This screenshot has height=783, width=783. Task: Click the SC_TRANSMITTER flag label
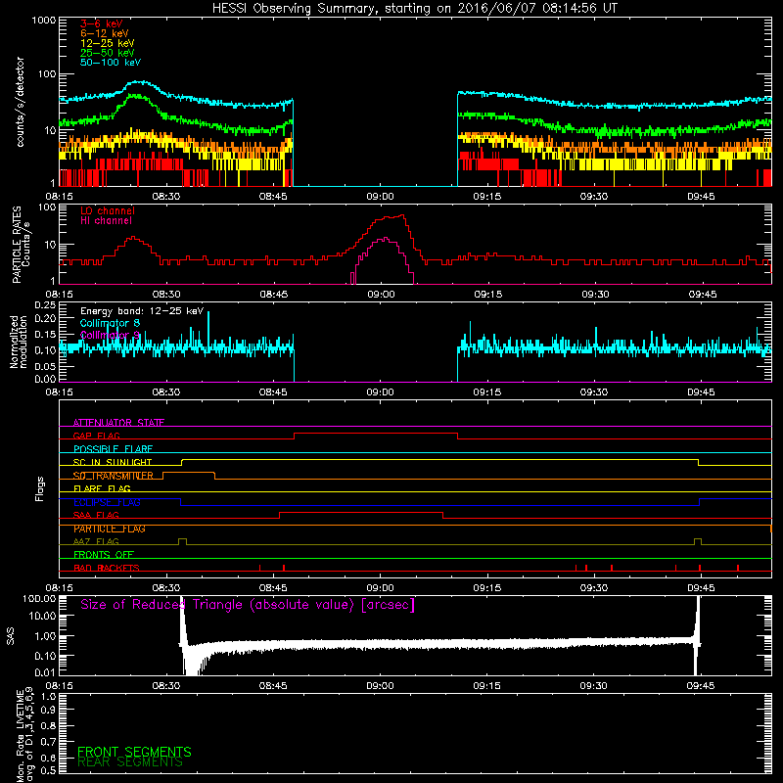113,476
